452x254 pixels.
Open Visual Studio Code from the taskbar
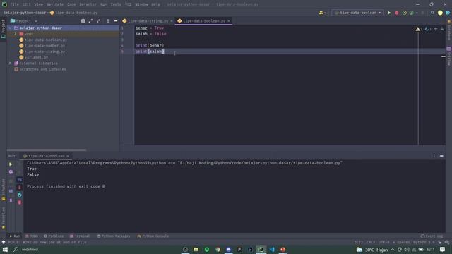[272, 249]
